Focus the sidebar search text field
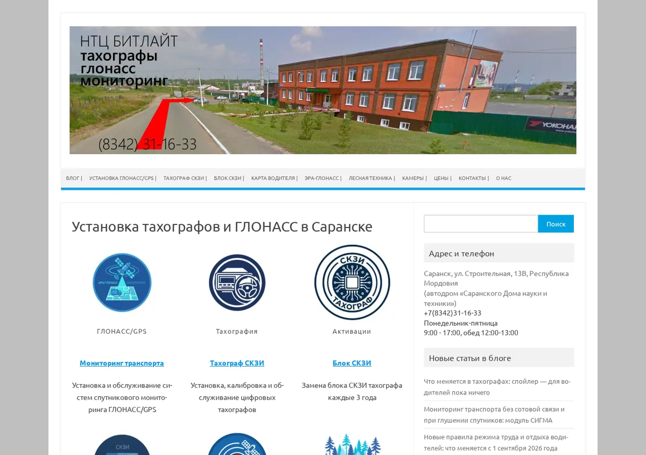Viewport: 646px width, 455px height. [x=481, y=224]
